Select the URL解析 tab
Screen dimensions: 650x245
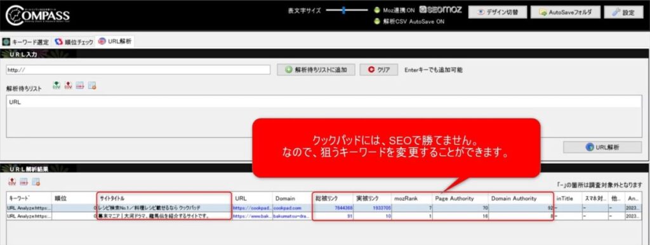click(115, 41)
